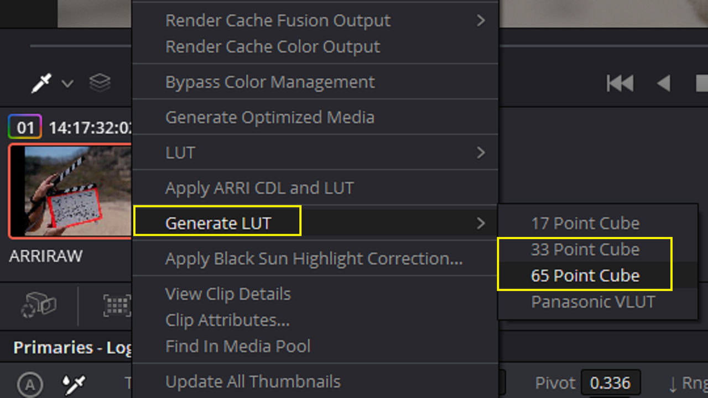Click the color match grid icon
The image size is (708, 398).
[x=117, y=305]
